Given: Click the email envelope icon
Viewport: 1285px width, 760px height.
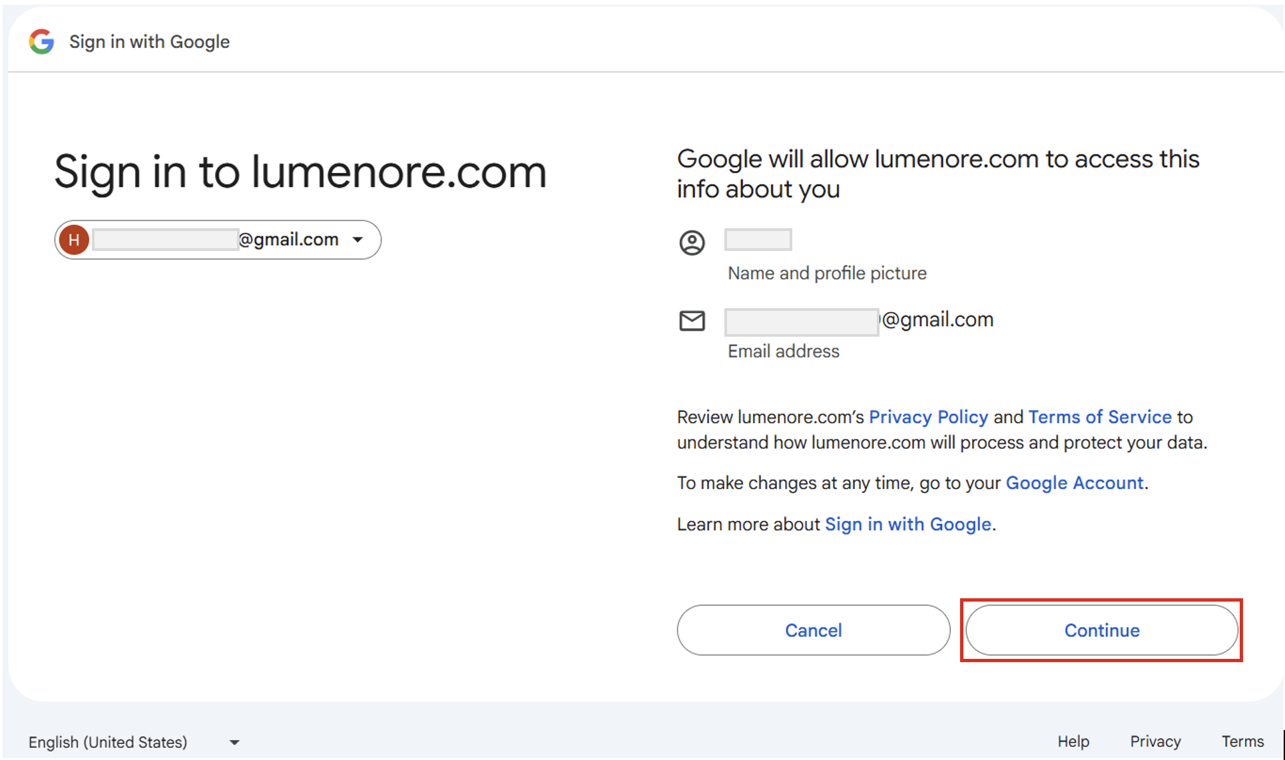Looking at the screenshot, I should pyautogui.click(x=692, y=321).
